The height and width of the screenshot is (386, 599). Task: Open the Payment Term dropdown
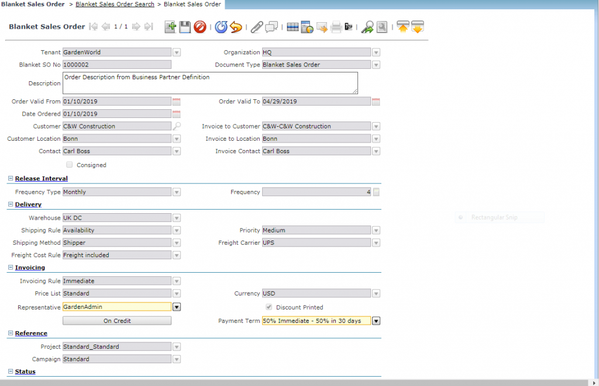click(376, 321)
